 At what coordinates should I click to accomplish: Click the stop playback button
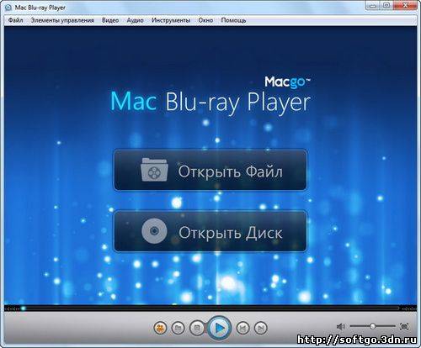[x=197, y=328]
